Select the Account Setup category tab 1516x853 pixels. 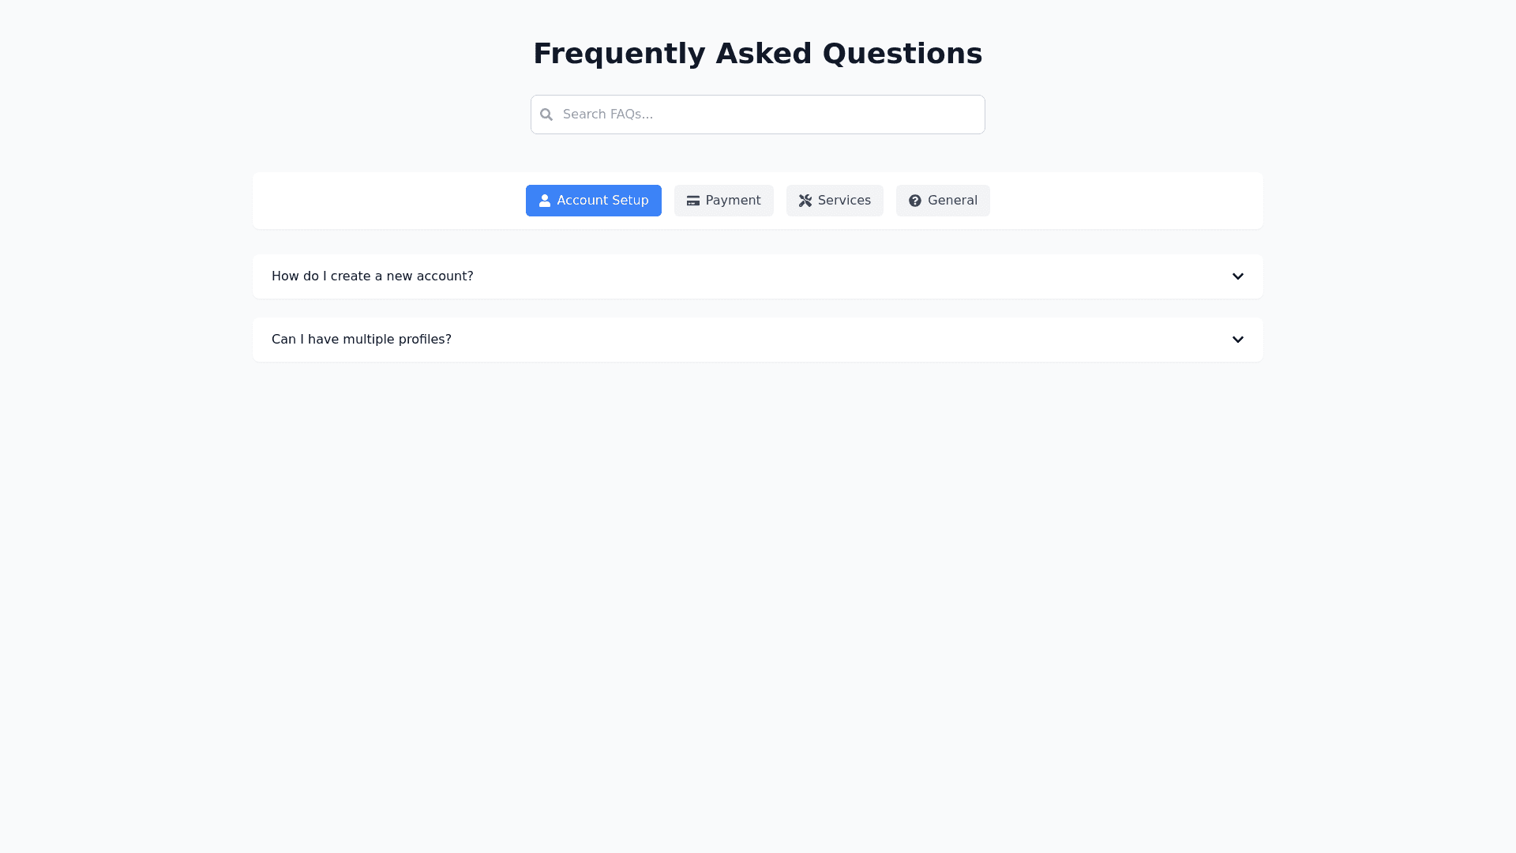pos(594,201)
